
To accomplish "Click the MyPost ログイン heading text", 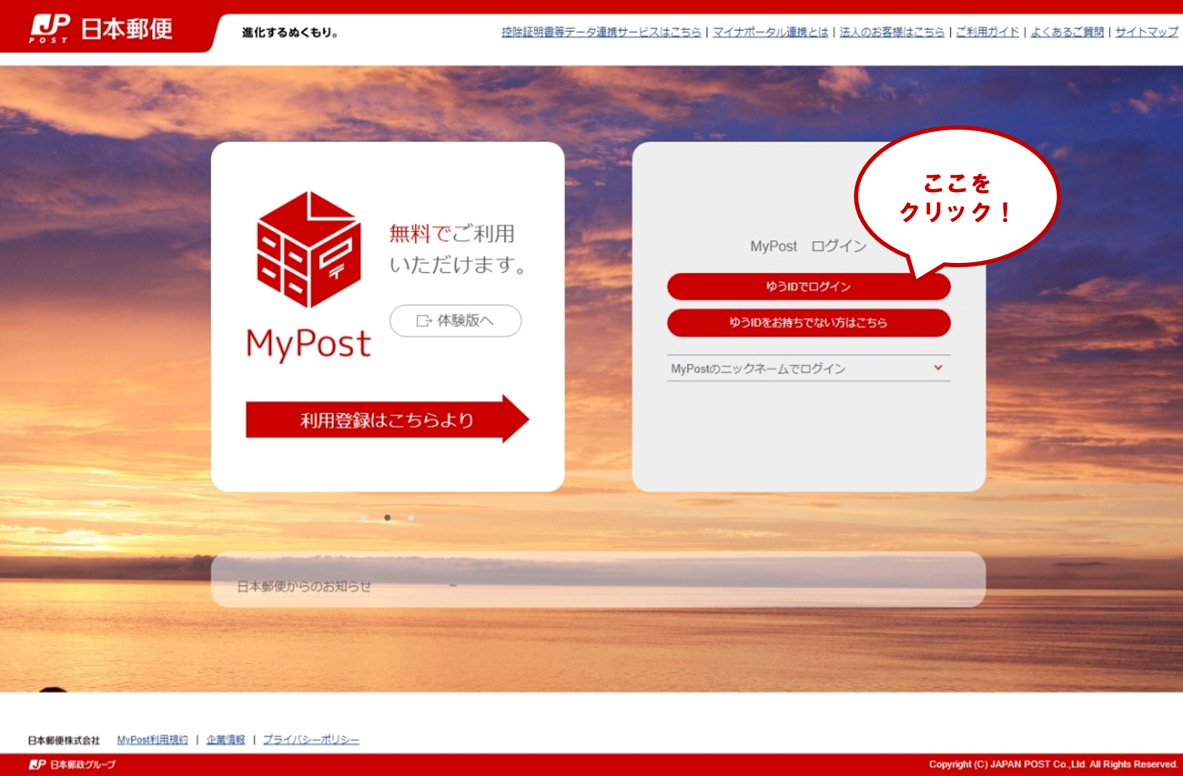I will point(808,246).
